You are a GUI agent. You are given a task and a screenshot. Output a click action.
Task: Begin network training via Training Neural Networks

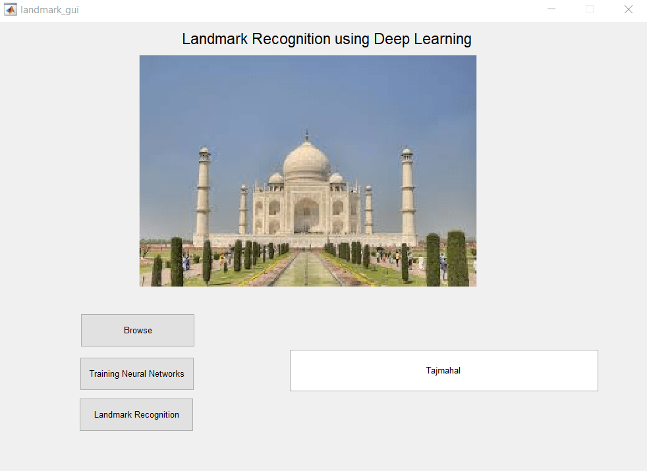[x=136, y=374]
